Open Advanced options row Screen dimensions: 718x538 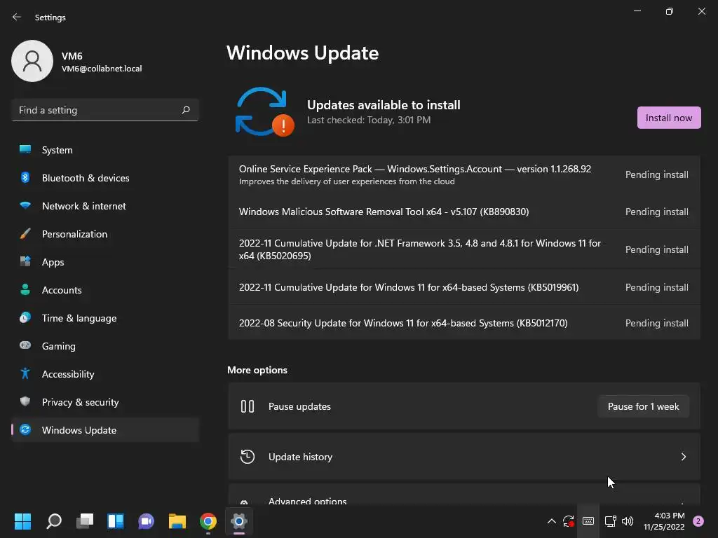(x=464, y=495)
